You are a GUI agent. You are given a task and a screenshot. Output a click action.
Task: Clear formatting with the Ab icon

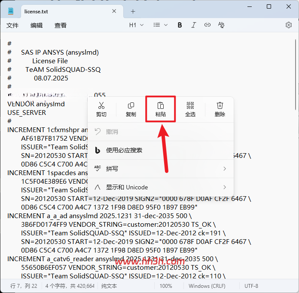tap(221, 25)
